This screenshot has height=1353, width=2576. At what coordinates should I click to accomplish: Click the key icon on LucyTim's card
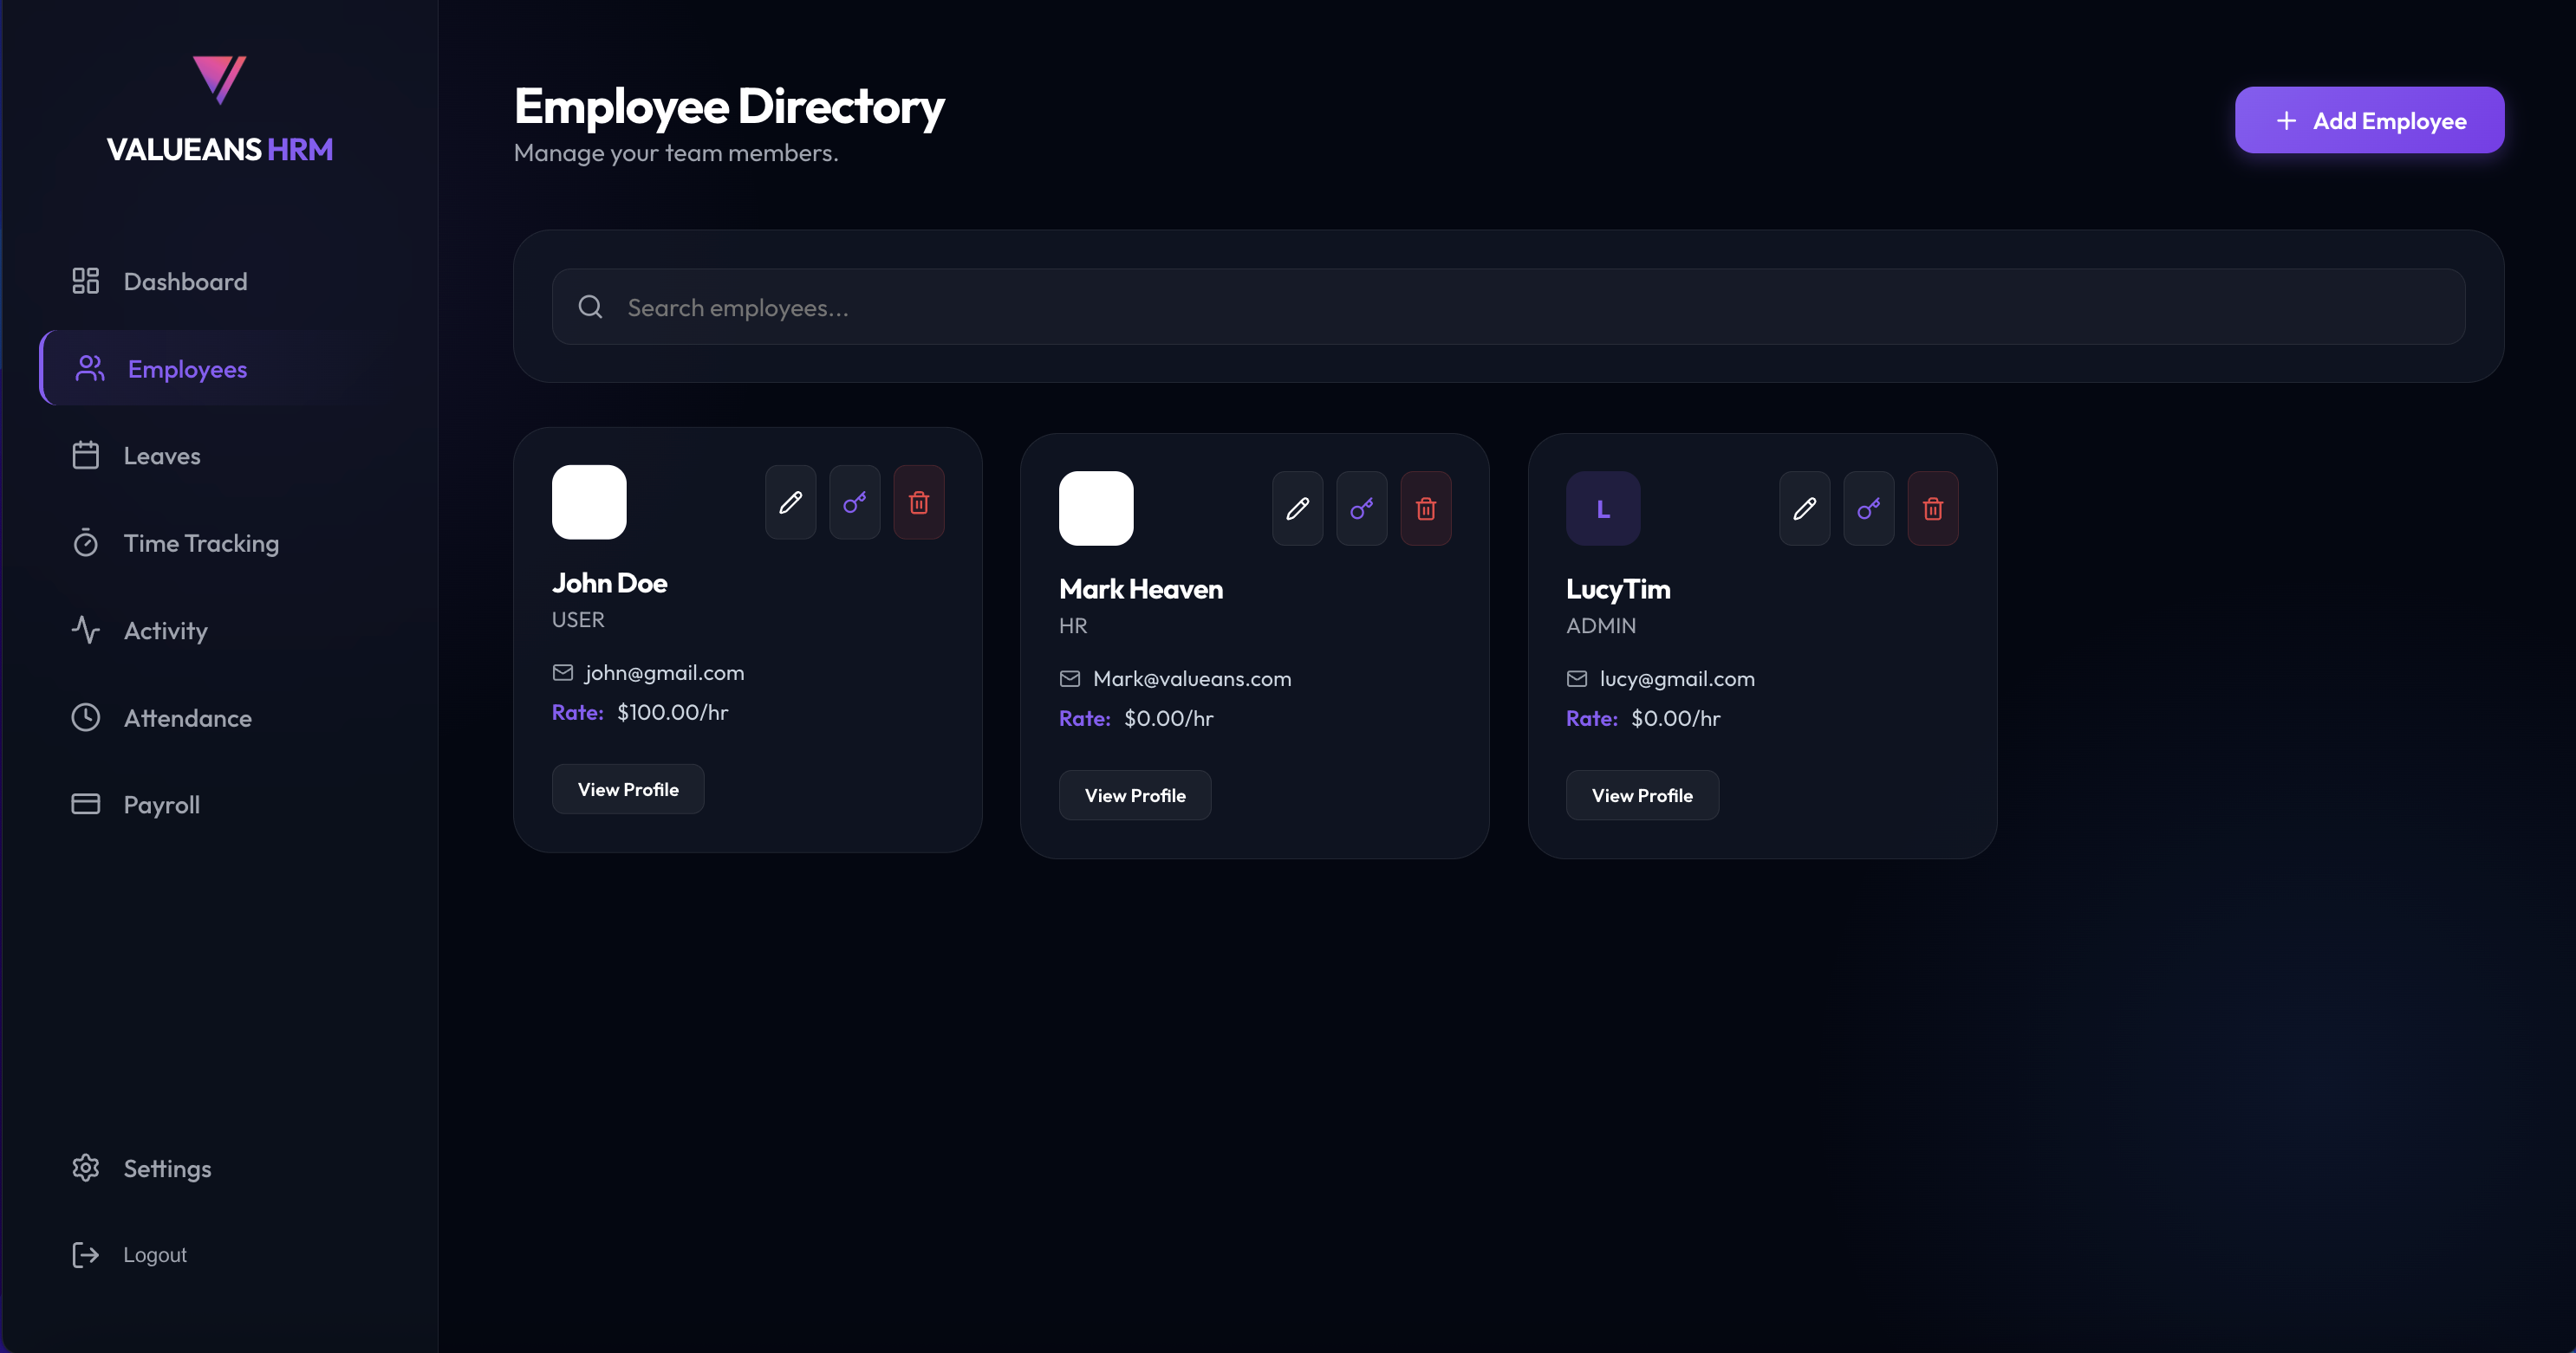pyautogui.click(x=1868, y=508)
